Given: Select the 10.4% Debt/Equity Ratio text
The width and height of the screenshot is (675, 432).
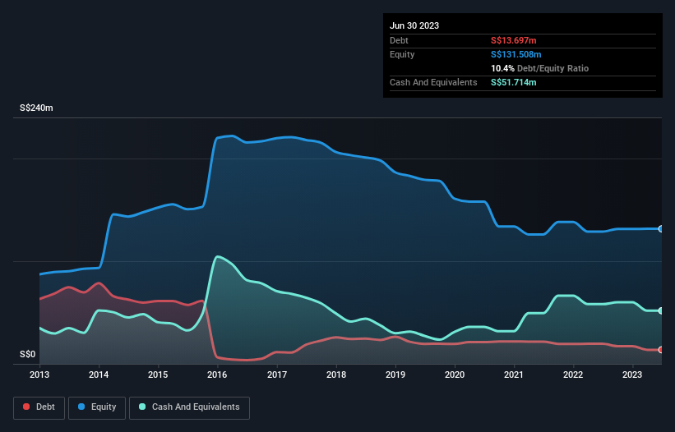Looking at the screenshot, I should click(539, 68).
